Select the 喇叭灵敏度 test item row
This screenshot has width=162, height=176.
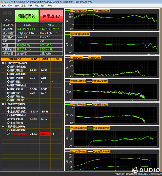pos(32,71)
